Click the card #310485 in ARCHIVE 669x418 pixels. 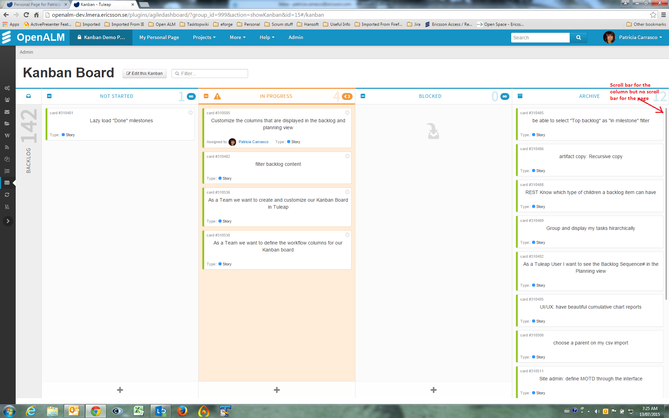click(x=590, y=124)
